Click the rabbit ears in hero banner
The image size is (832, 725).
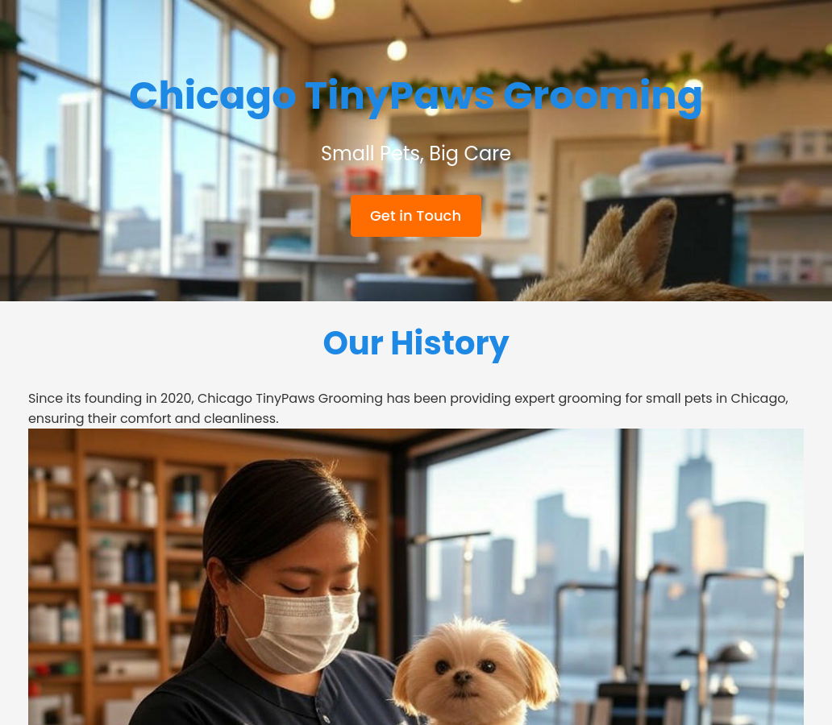tap(630, 242)
